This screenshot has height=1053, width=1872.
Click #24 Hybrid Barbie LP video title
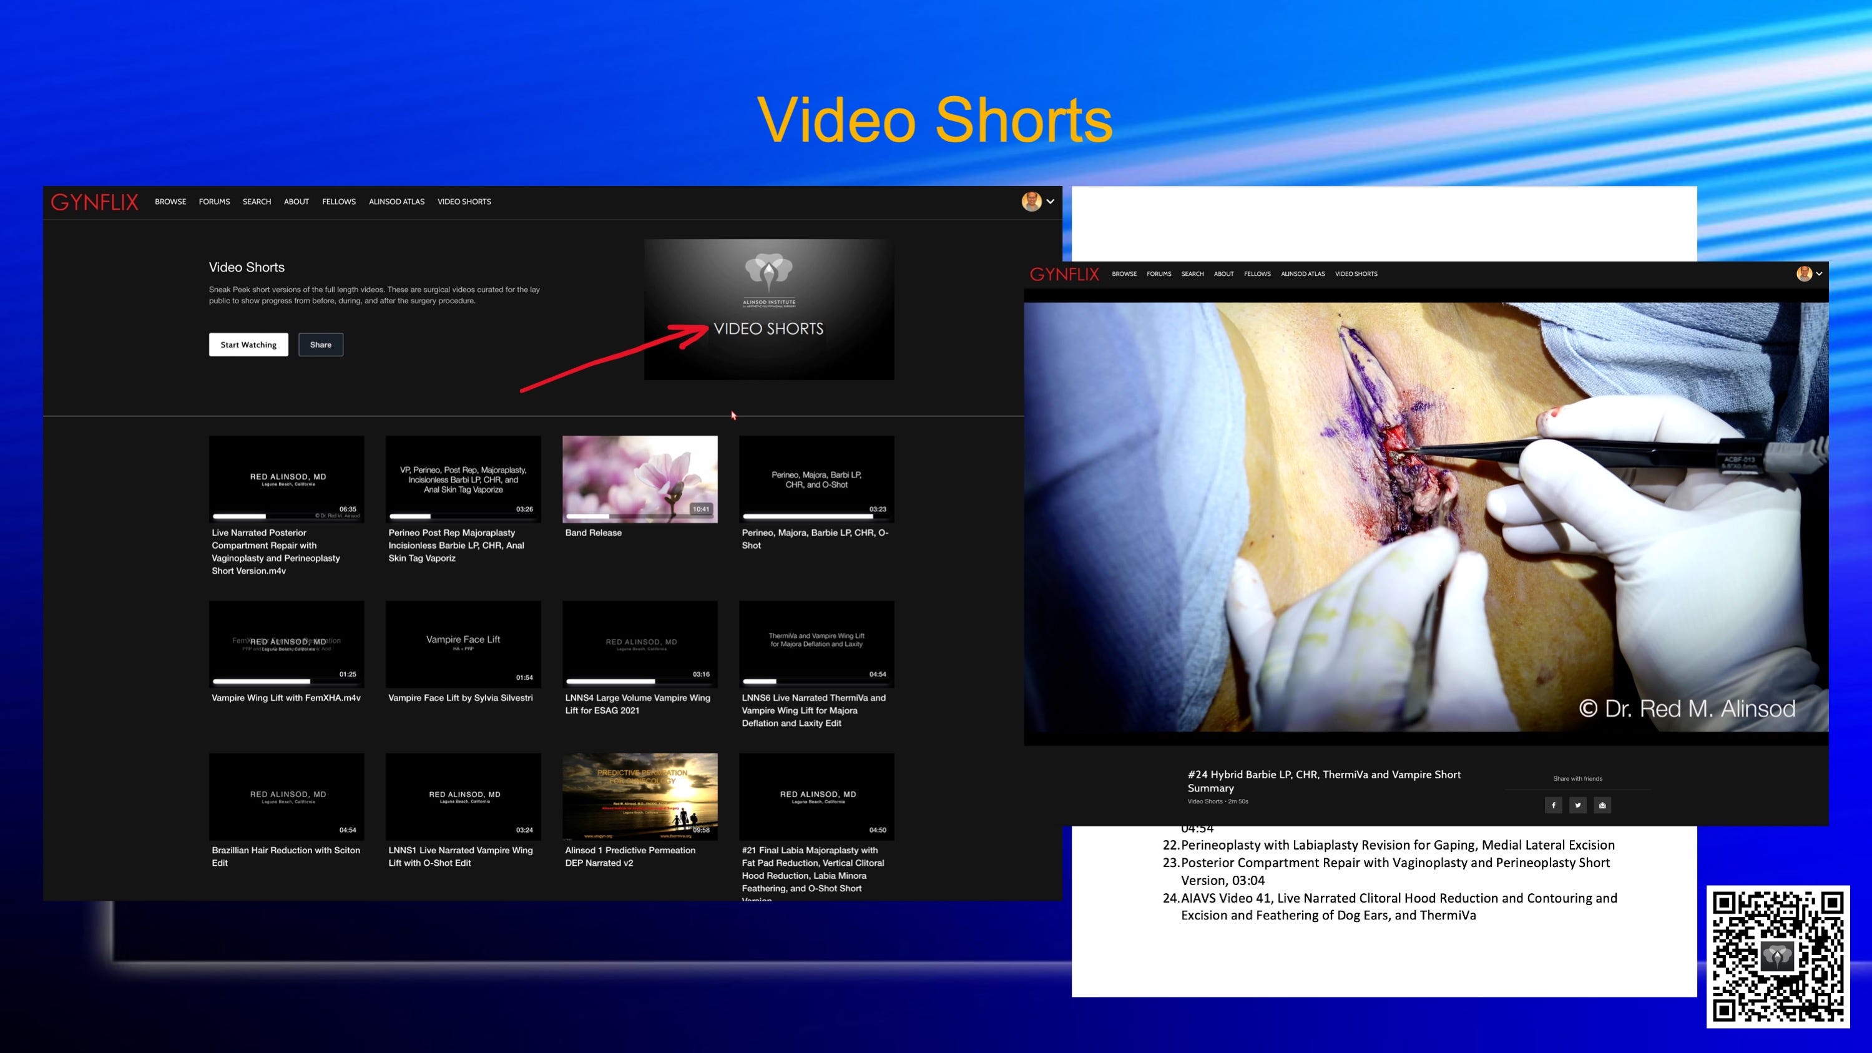click(1324, 781)
